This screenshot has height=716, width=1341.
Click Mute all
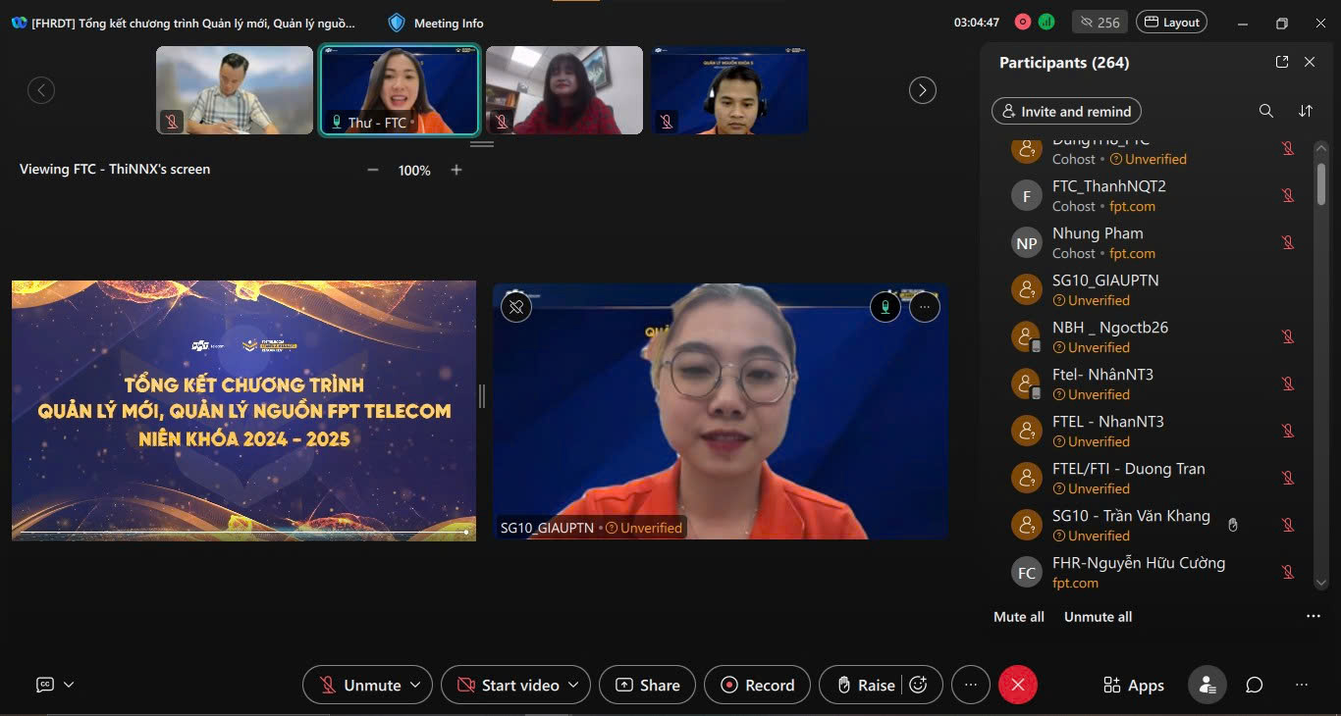1018,617
